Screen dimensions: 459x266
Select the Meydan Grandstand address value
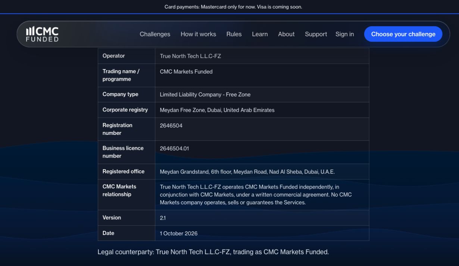[x=247, y=172]
